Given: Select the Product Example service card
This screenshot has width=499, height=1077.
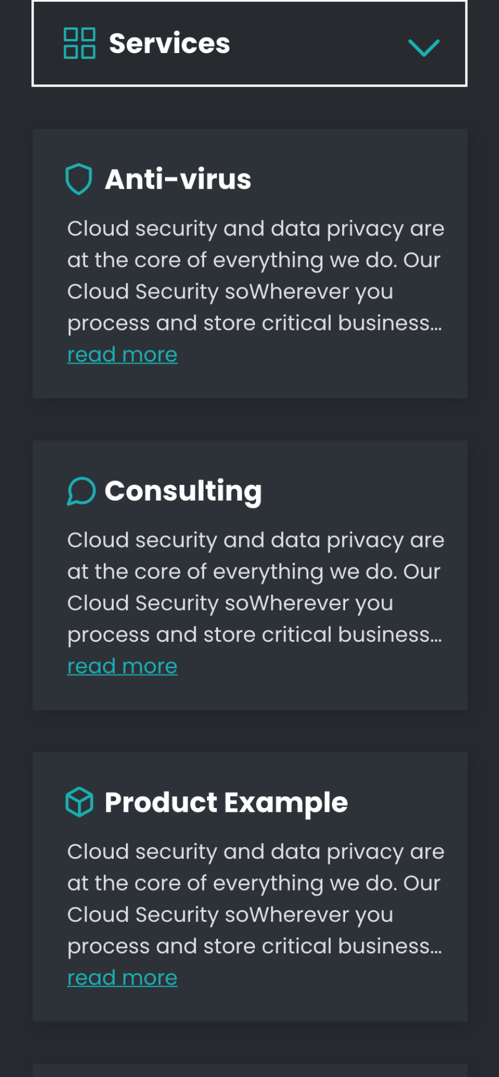Looking at the screenshot, I should tap(250, 887).
